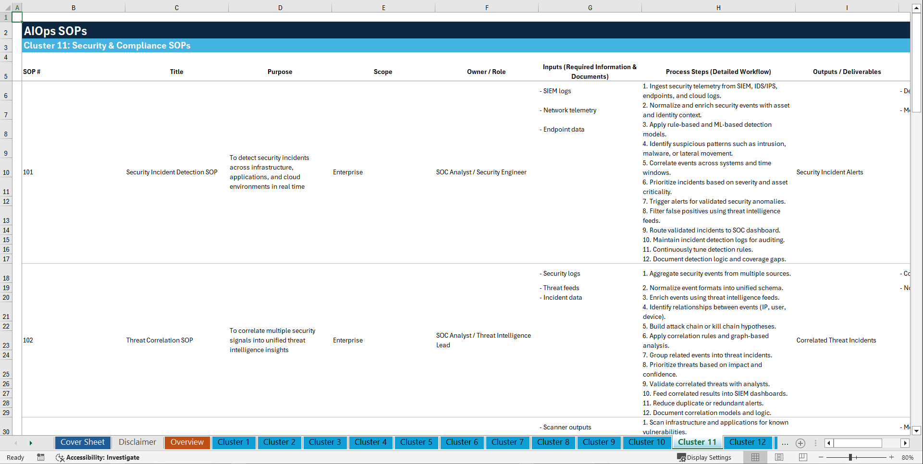This screenshot has height=464, width=923.
Task: Open the Disclaimer sheet
Action: 137,442
